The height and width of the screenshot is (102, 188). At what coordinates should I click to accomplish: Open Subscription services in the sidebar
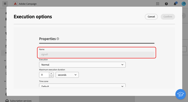point(21,100)
